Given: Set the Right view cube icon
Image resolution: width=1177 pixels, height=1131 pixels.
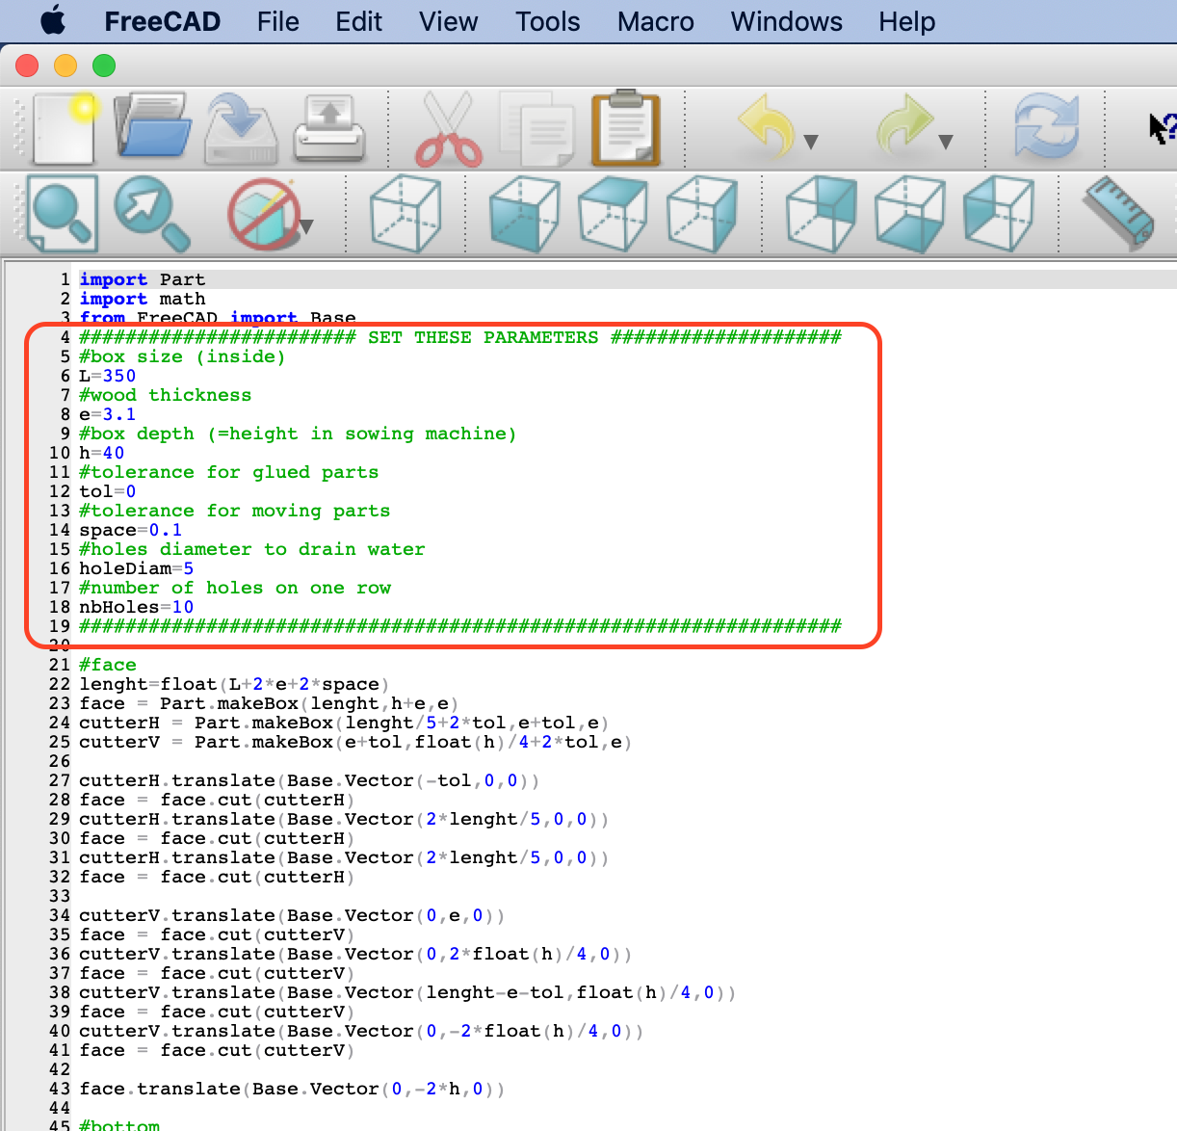Looking at the screenshot, I should click(701, 213).
